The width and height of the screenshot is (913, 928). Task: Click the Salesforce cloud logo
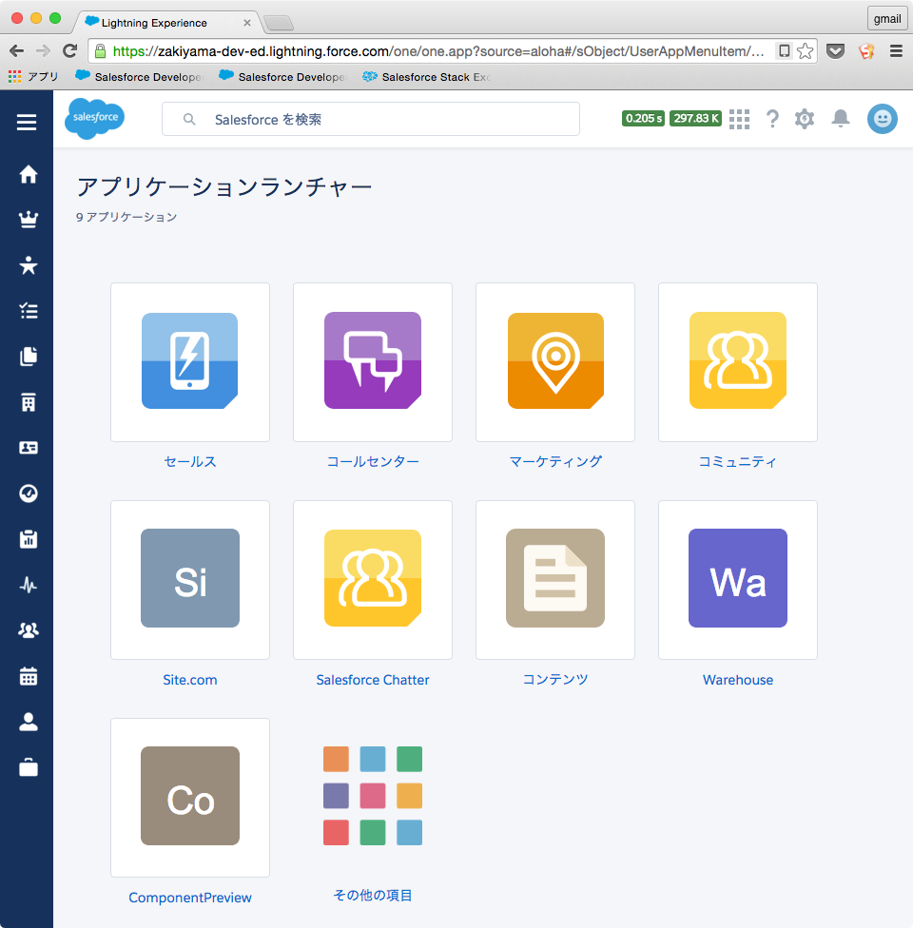coord(94,118)
